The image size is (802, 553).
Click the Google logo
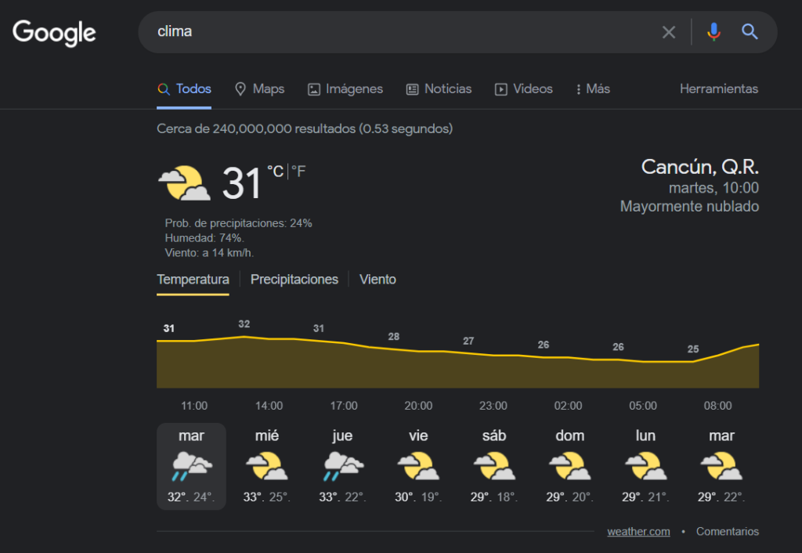(54, 32)
